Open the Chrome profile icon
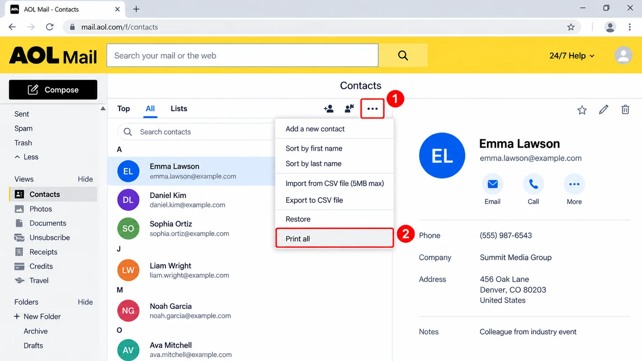This screenshot has height=361, width=642. coord(610,27)
